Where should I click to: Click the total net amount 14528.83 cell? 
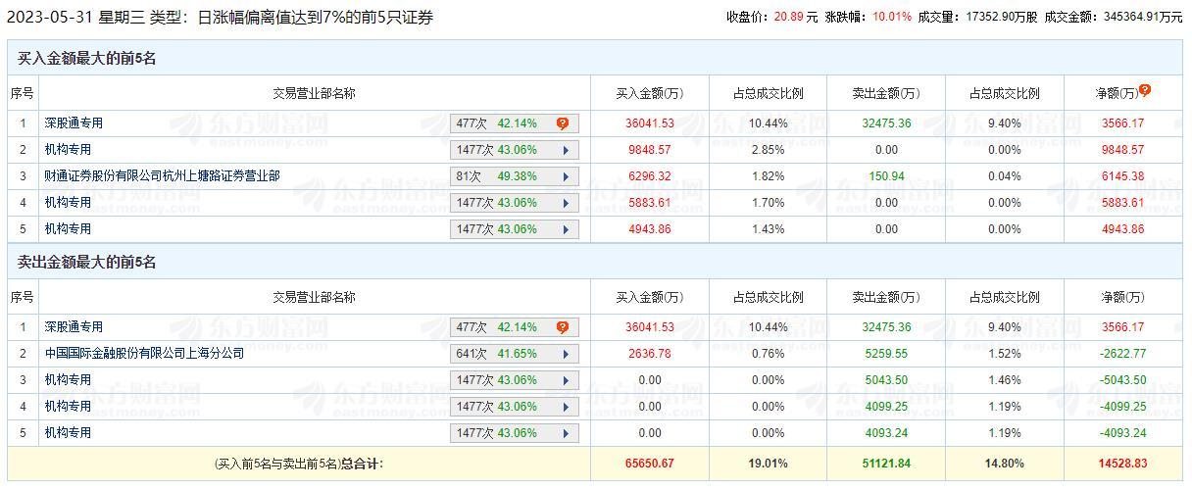click(x=1121, y=464)
